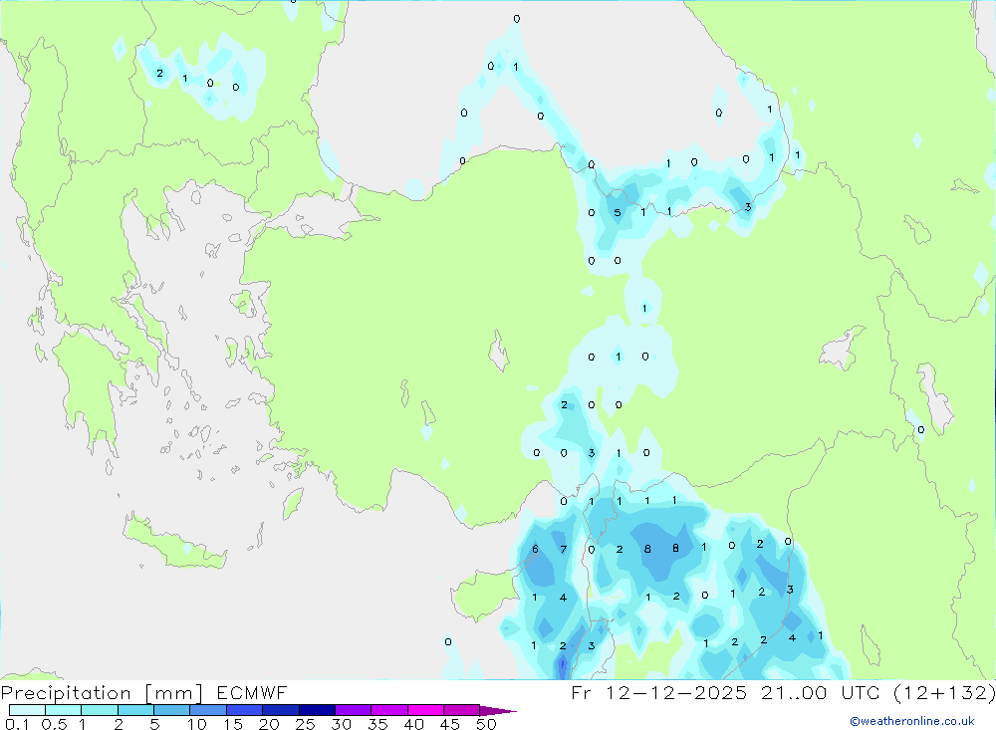Screen dimensions: 996x730
Task: Click the legend label "25"
Action: pyautogui.click(x=305, y=724)
